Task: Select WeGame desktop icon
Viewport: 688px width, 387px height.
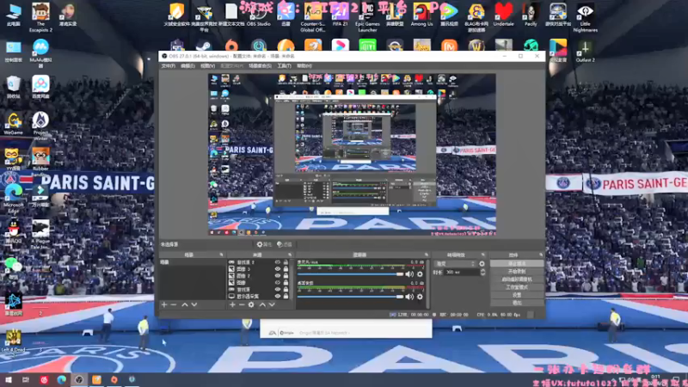Action: tap(13, 124)
